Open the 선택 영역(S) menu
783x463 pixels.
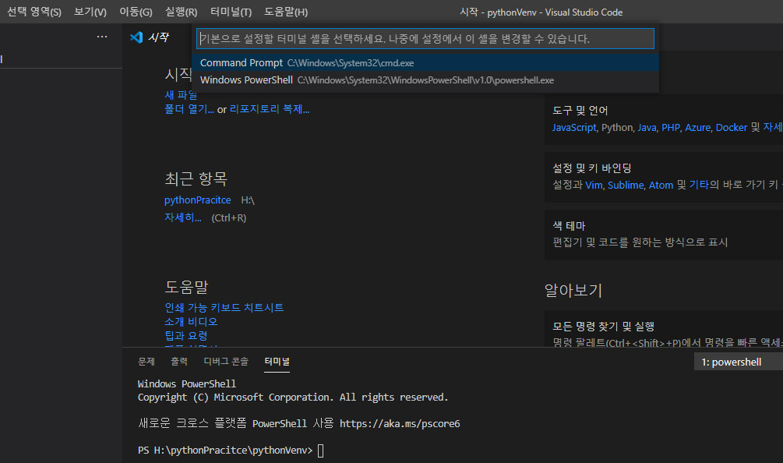34,12
